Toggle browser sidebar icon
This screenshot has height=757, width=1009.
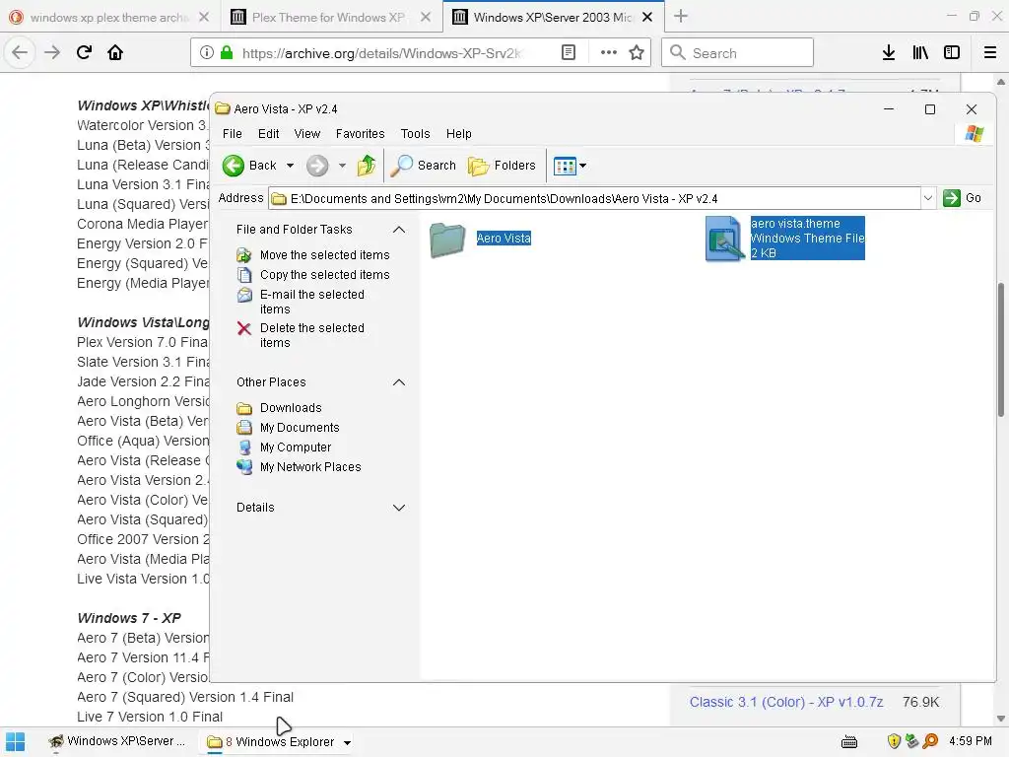click(952, 53)
